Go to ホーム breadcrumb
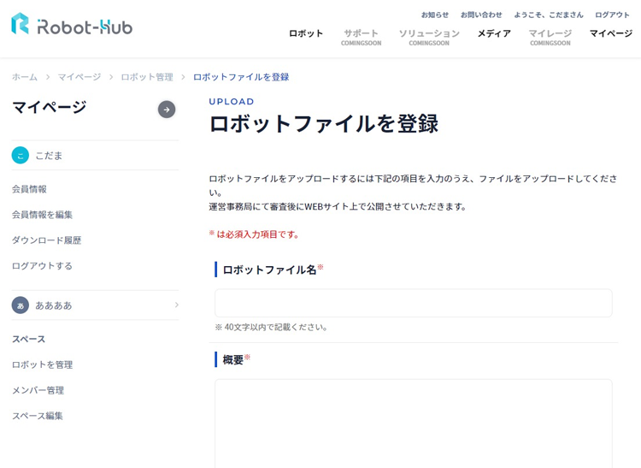The image size is (641, 468). click(x=25, y=77)
